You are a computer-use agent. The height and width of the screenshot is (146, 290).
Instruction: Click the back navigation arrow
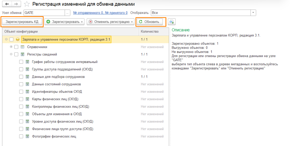pyautogui.click(x=7, y=4)
